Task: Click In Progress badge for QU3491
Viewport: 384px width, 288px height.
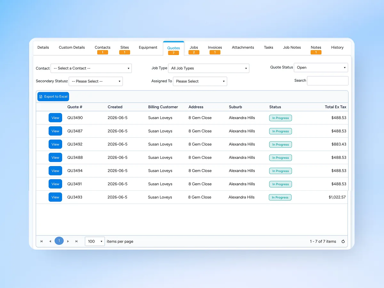Action: (x=280, y=184)
